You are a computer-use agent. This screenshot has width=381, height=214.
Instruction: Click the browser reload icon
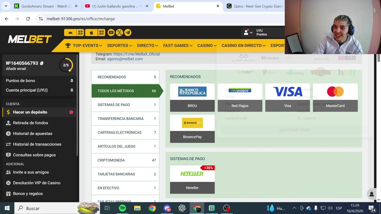pos(28,19)
